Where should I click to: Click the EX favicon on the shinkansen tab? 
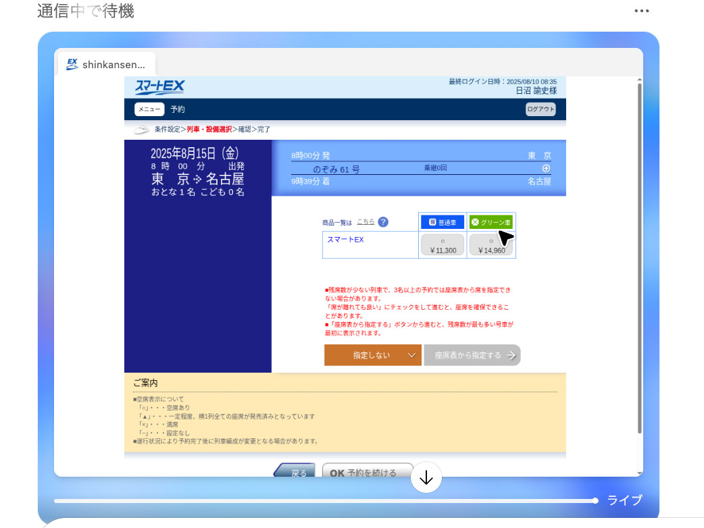(72, 64)
